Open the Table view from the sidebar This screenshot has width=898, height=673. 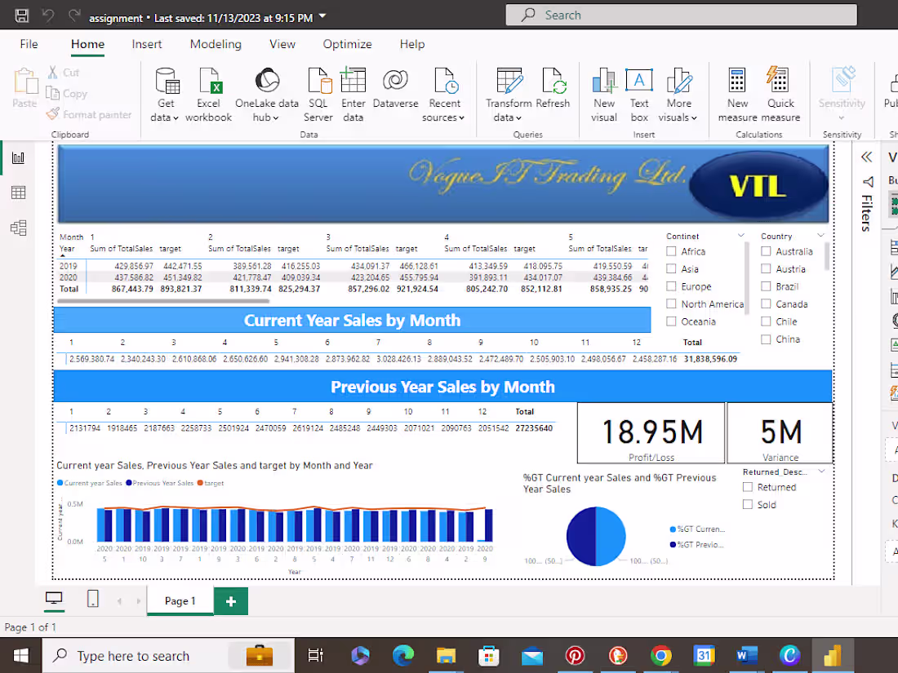[19, 192]
